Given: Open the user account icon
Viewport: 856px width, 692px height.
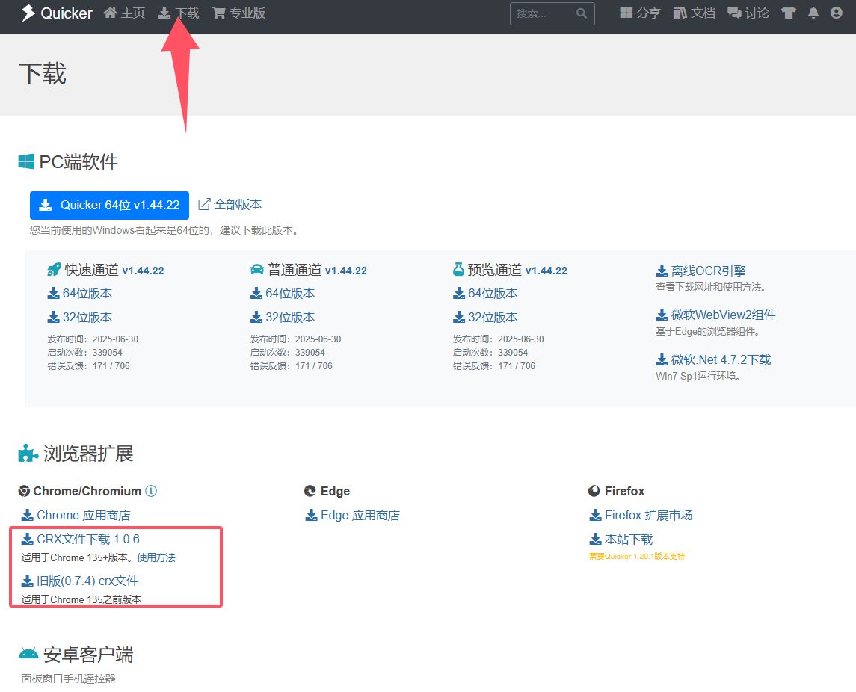Looking at the screenshot, I should click(x=837, y=13).
